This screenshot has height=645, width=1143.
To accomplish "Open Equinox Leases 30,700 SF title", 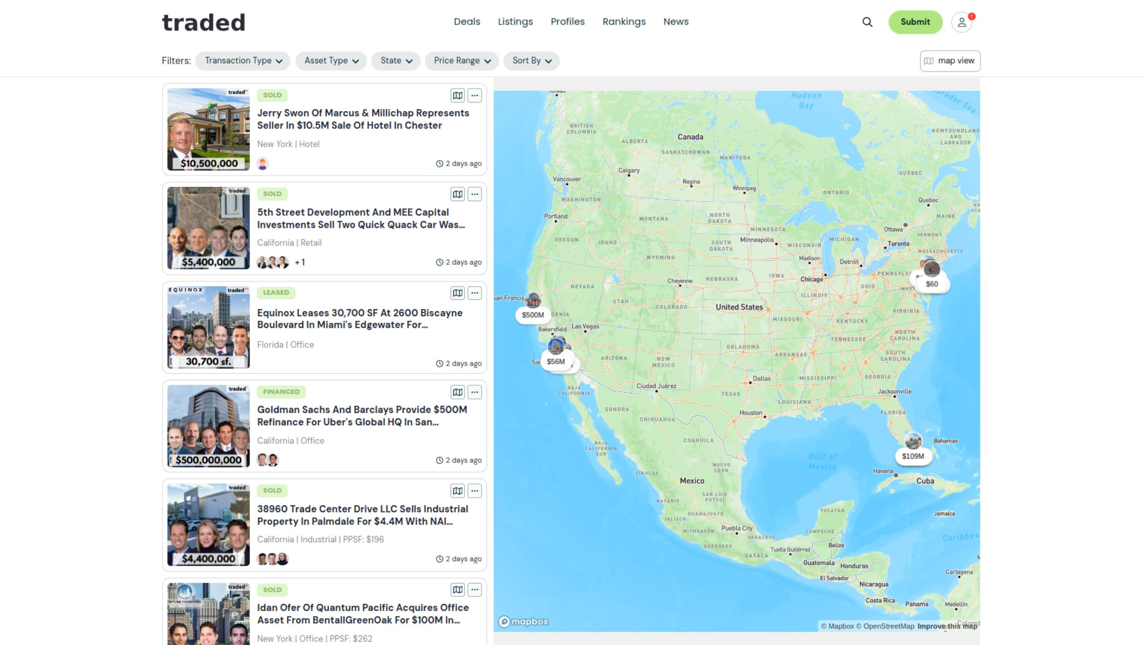I will 360,319.
